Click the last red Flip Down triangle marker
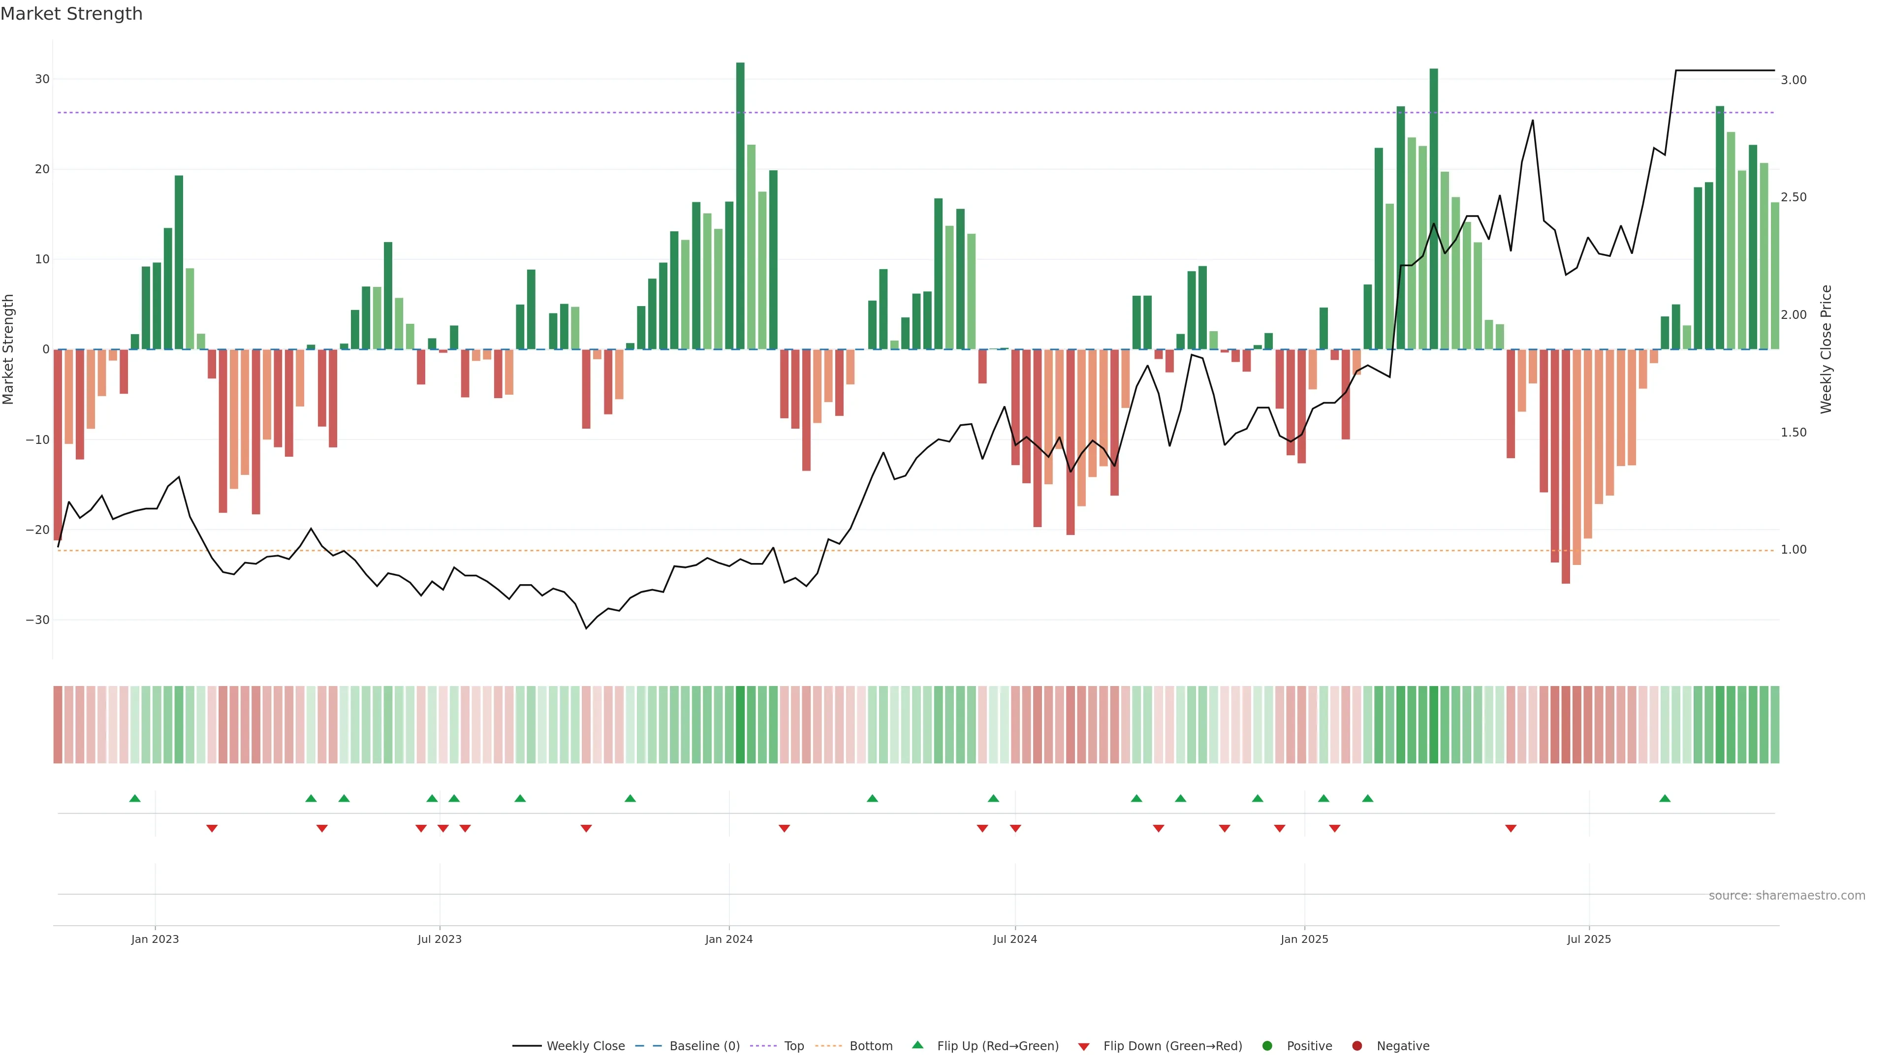This screenshot has width=1890, height=1063. (1511, 828)
